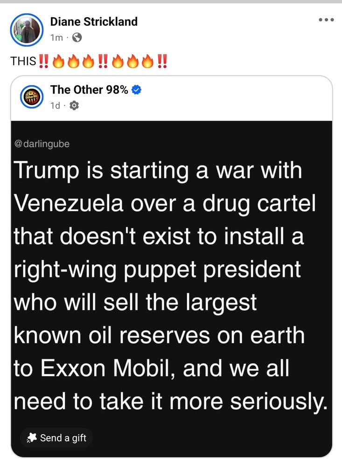Click the blue verified badge
The image size is (342, 466).
(x=136, y=90)
